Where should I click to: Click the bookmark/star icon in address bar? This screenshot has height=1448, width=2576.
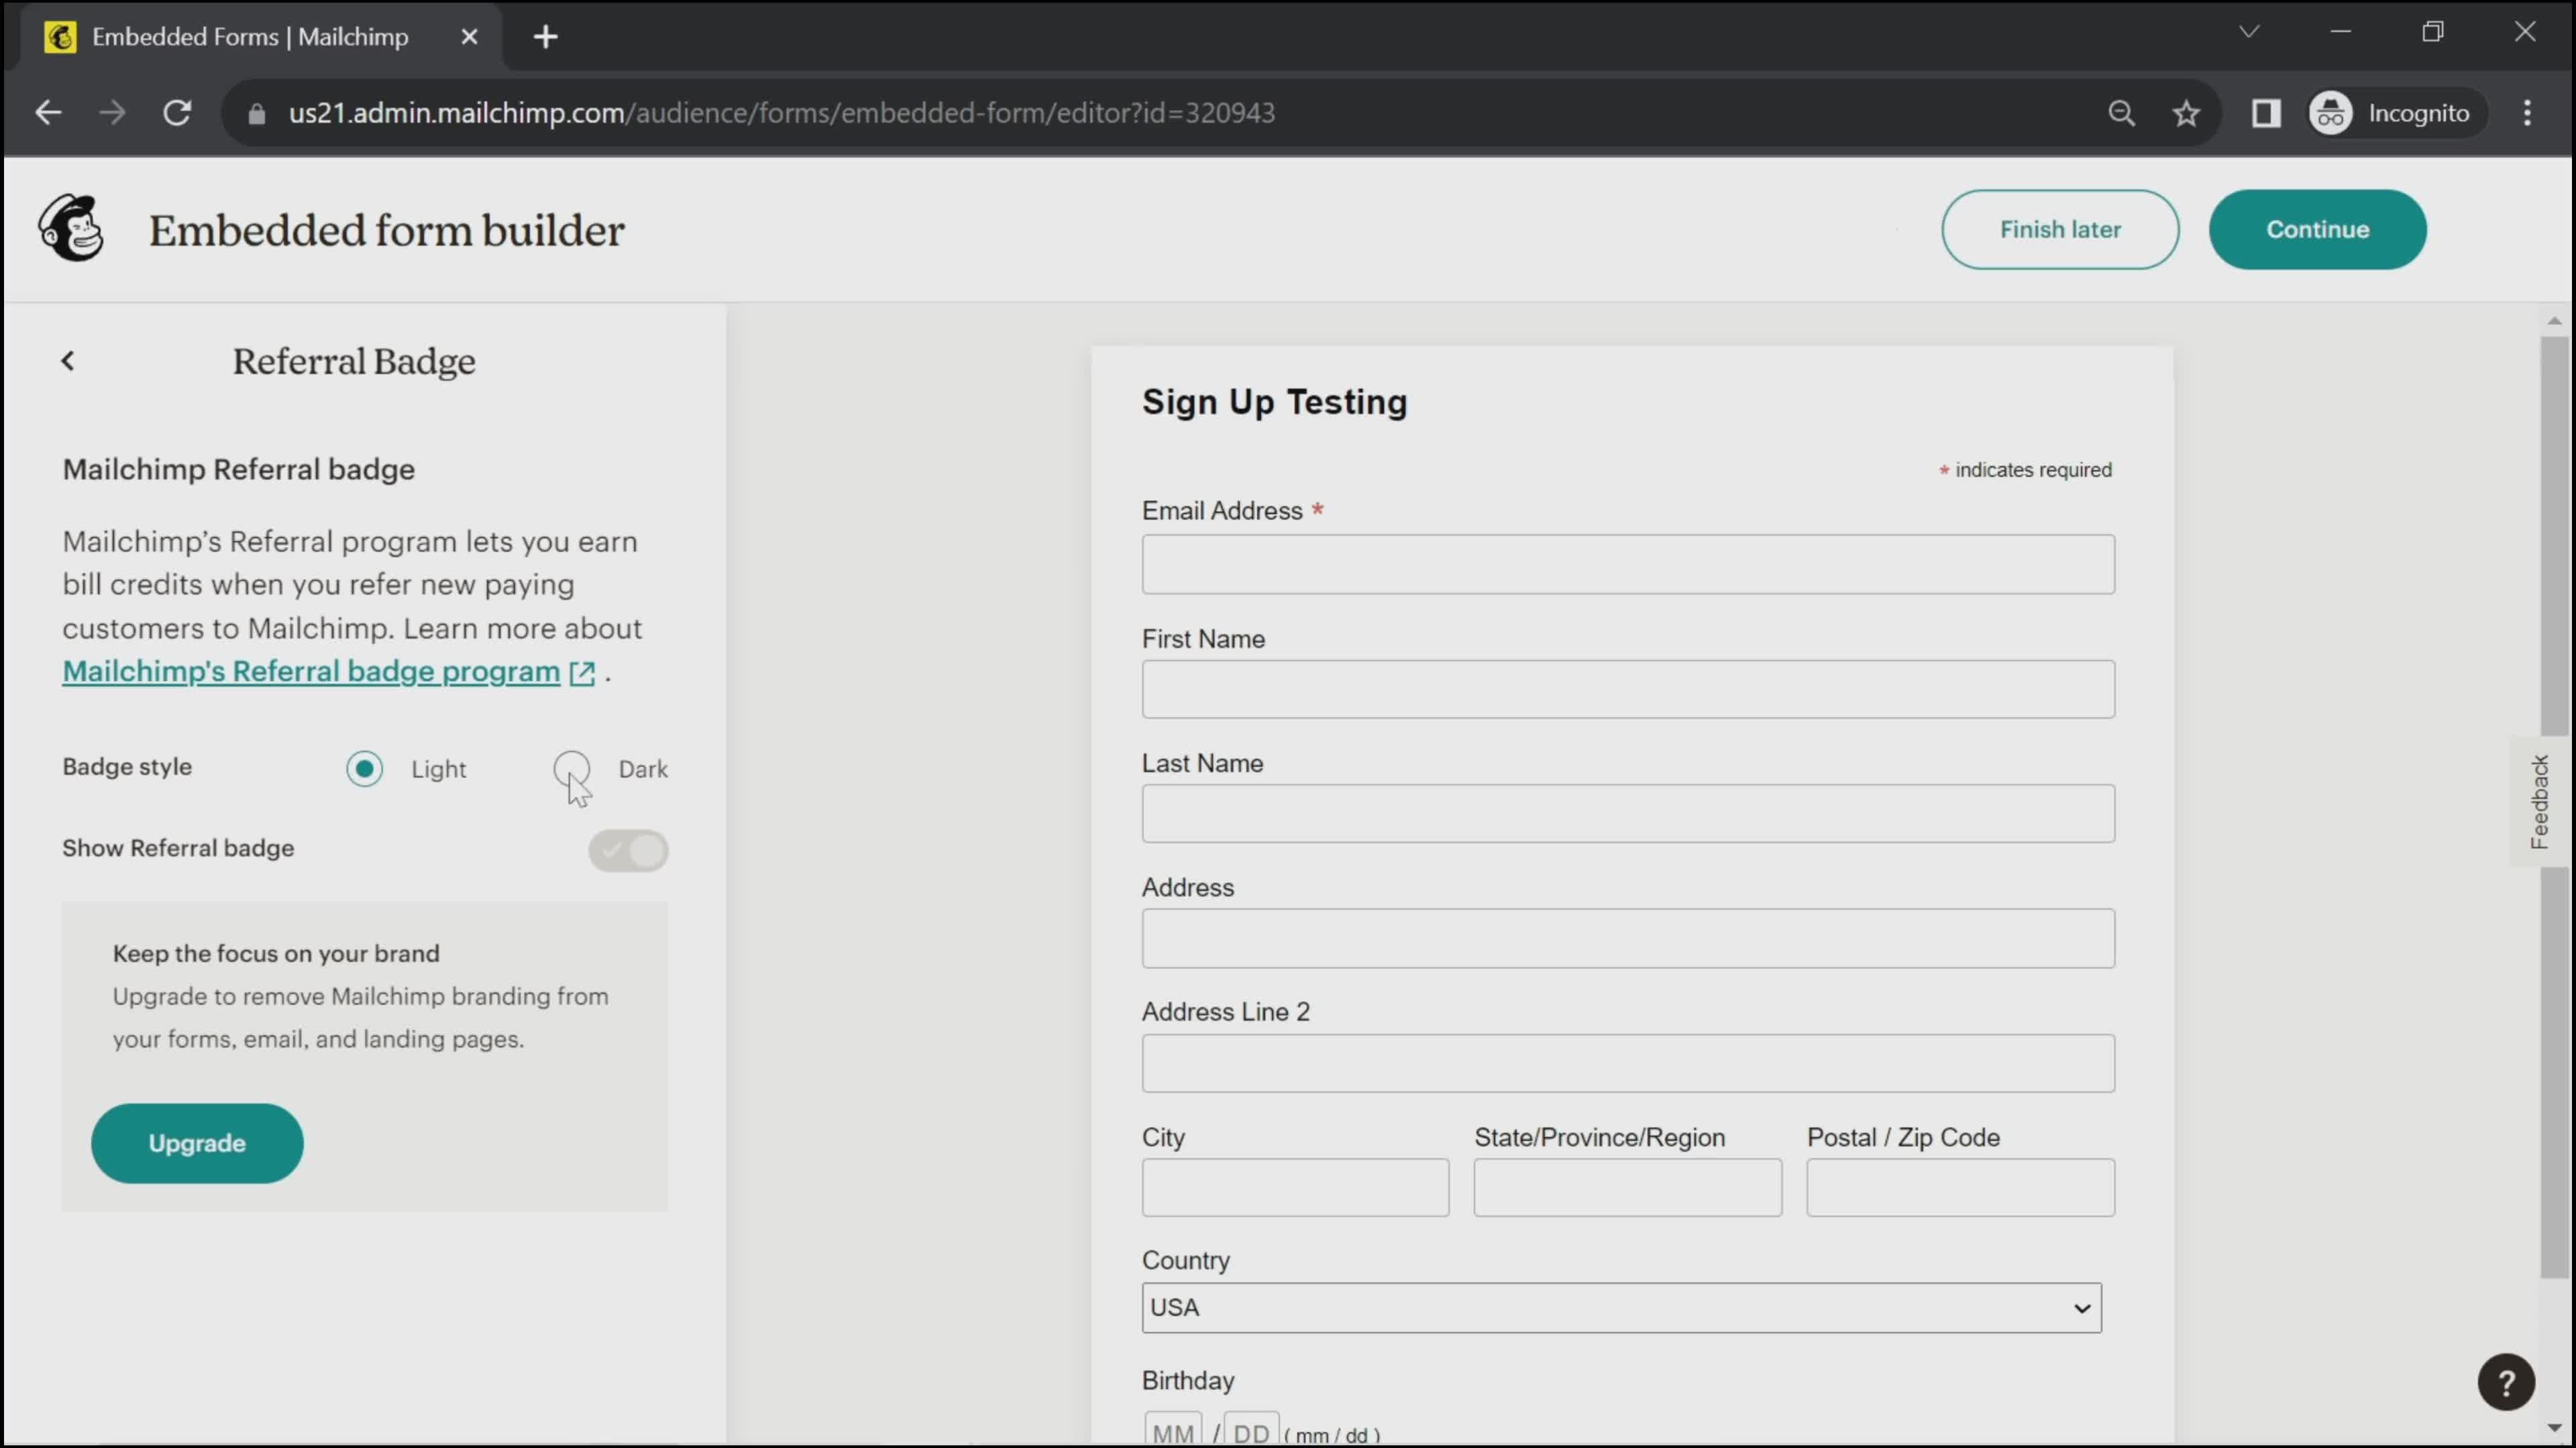pos(2188,111)
